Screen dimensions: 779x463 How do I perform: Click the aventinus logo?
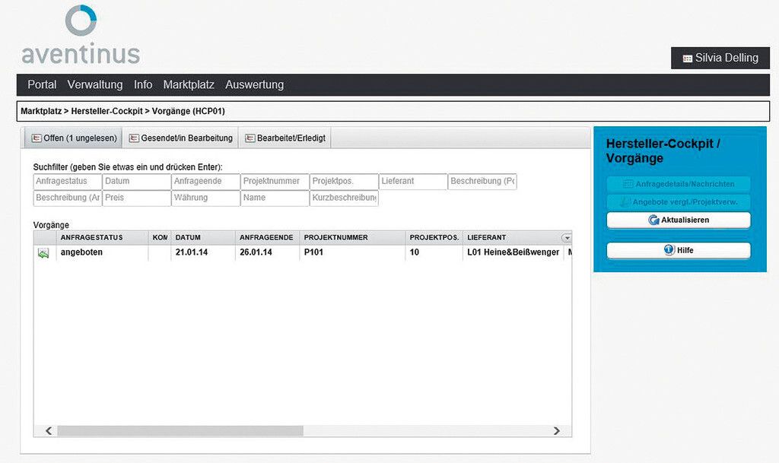tap(81, 36)
